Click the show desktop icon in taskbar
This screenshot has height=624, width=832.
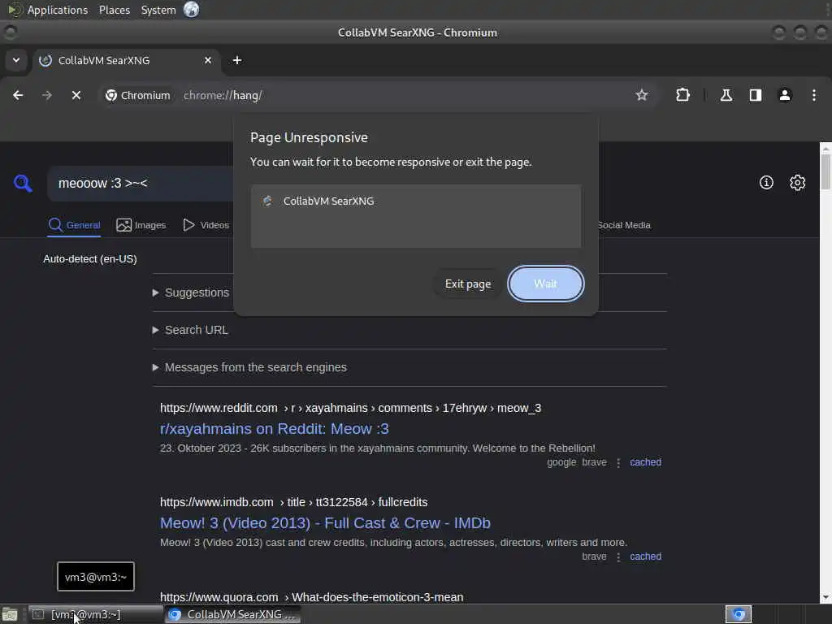[x=10, y=614]
